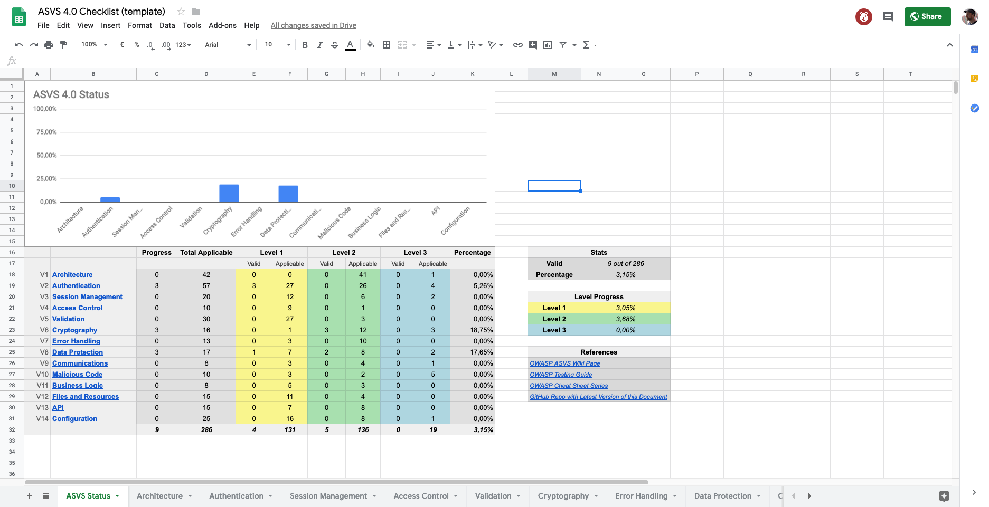This screenshot has height=507, width=989.
Task: Open the zoom level dropdown
Action: coord(94,45)
